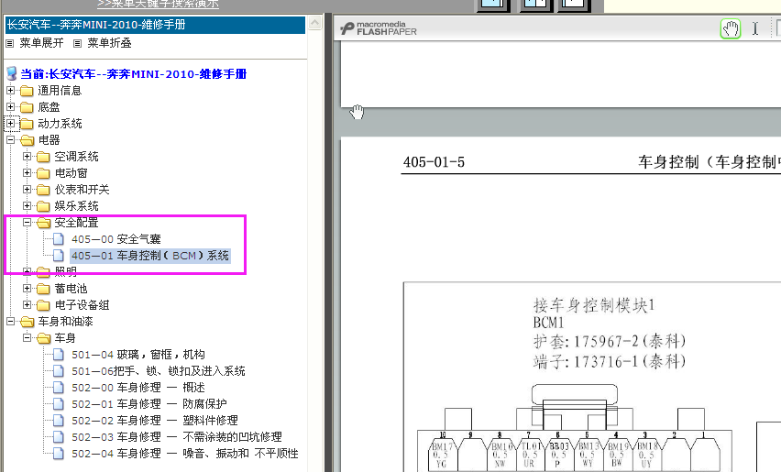Click the menu expand icon beside 菜单展开
This screenshot has height=472, width=781.
click(x=9, y=43)
